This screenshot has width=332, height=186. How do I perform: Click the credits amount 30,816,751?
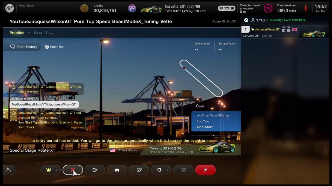pyautogui.click(x=105, y=11)
